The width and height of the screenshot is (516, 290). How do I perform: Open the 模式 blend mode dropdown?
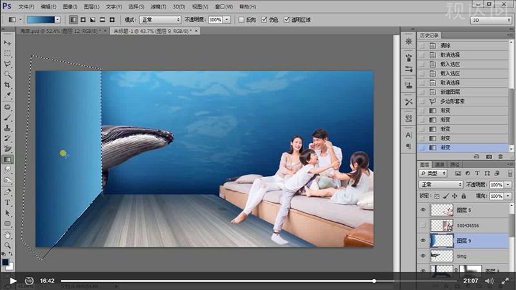tap(160, 20)
